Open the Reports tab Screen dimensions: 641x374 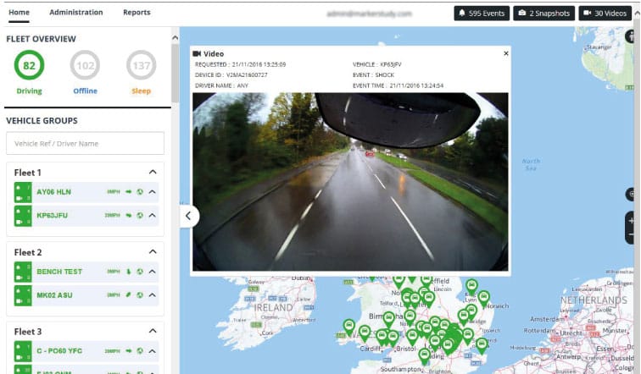coord(137,13)
